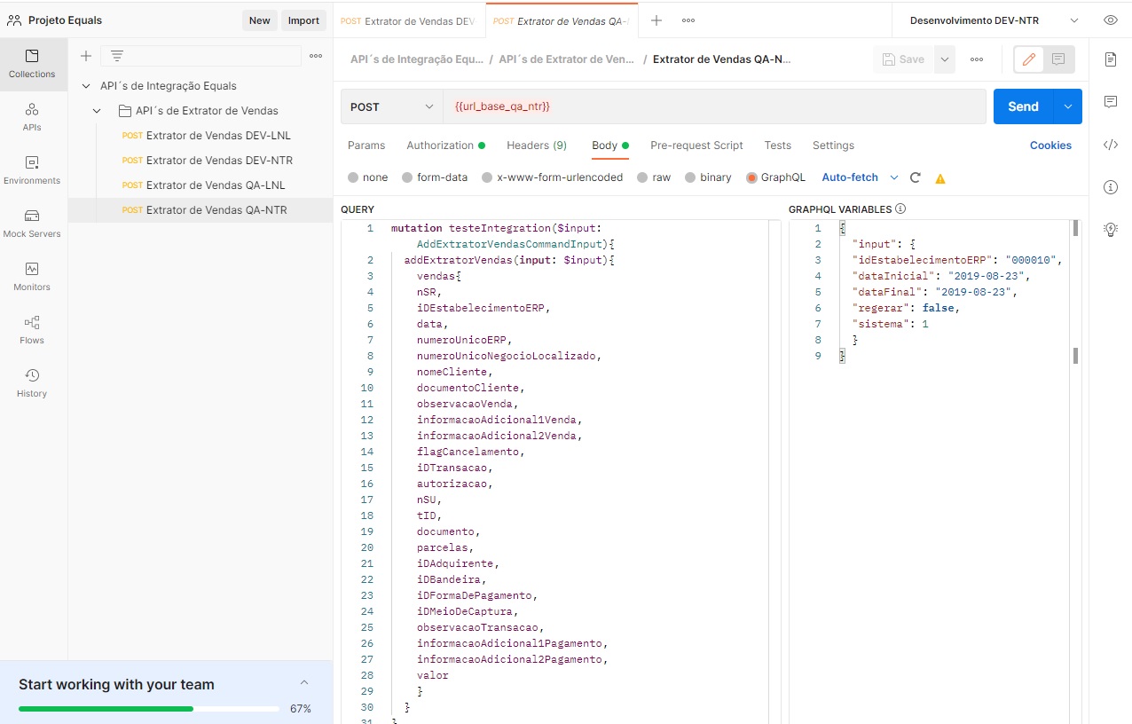Open the Cookies link
The width and height of the screenshot is (1132, 724).
[1050, 146]
